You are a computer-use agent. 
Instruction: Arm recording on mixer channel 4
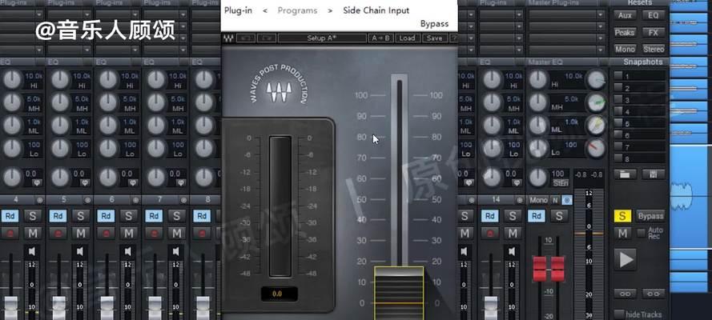[x=10, y=233]
